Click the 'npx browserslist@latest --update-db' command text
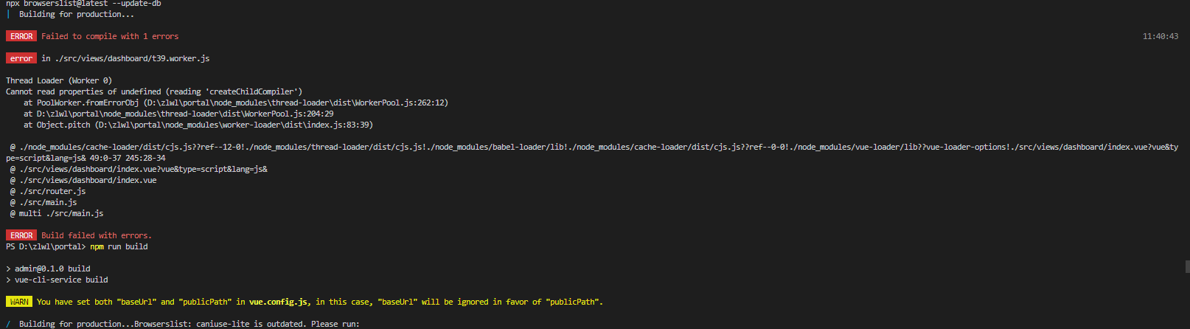This screenshot has width=1190, height=329. [x=83, y=4]
